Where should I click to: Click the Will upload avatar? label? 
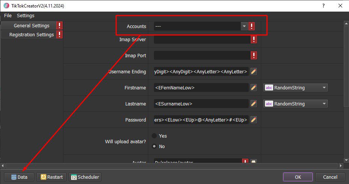click(x=125, y=141)
